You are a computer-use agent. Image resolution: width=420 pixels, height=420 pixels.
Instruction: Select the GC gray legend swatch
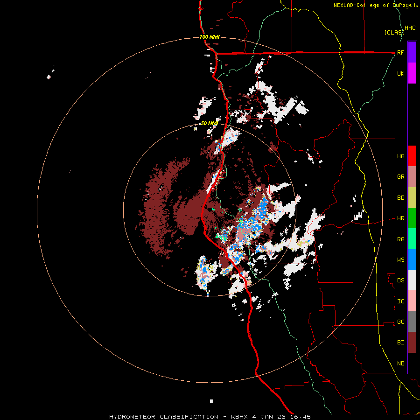coord(412,322)
